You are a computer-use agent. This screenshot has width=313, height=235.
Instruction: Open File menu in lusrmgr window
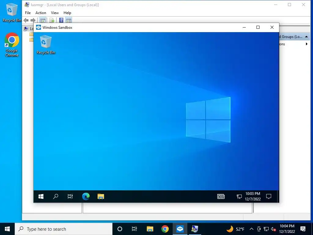28,13
